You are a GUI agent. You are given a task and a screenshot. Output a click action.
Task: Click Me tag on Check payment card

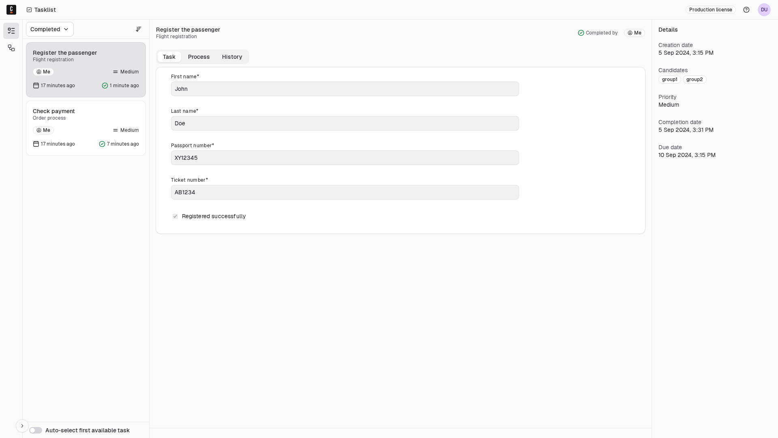tap(43, 130)
